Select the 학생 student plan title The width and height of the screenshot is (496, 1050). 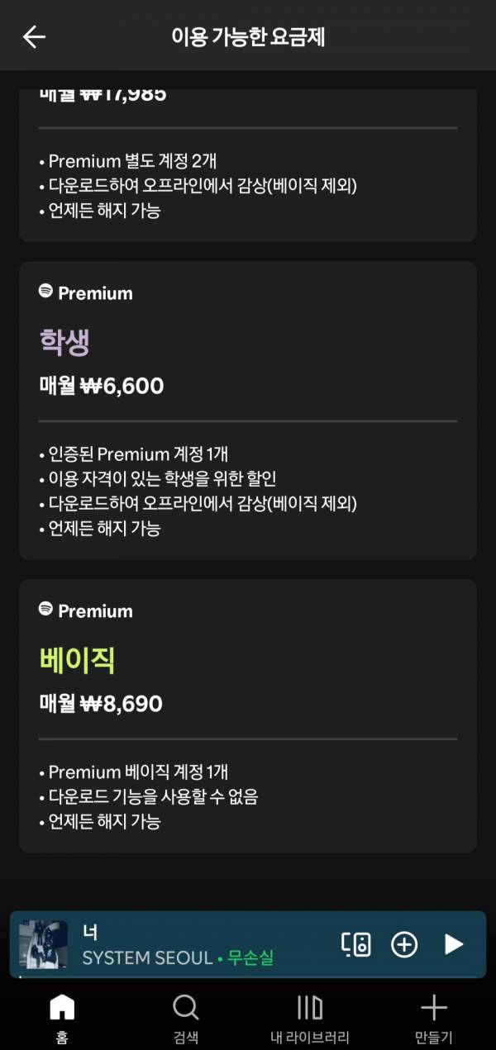64,341
